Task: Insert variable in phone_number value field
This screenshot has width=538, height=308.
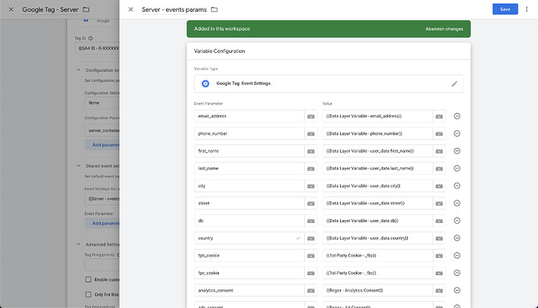Action: point(439,134)
